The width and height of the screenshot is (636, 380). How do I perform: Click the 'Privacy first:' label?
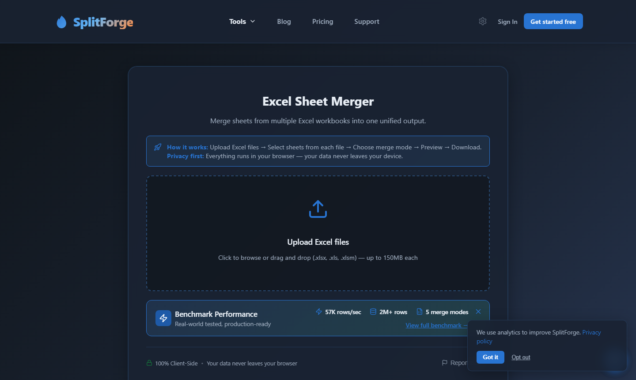point(185,156)
